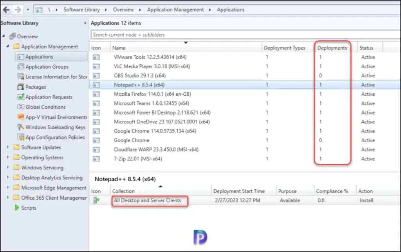
Task: Click the 2/27/2023 12:27 PM start time
Action: [237, 200]
